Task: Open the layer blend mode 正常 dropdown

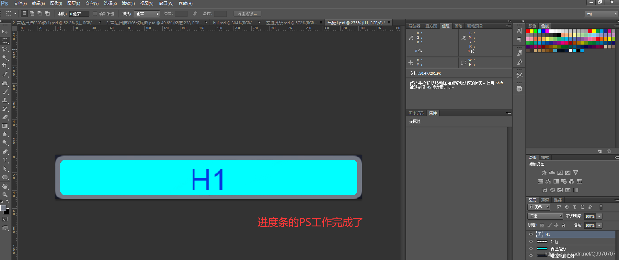Action: click(545, 216)
